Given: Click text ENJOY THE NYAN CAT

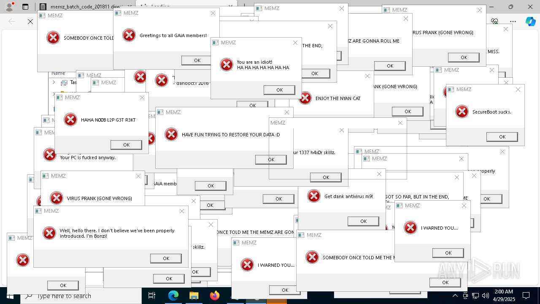Looking at the screenshot, I should (x=338, y=98).
